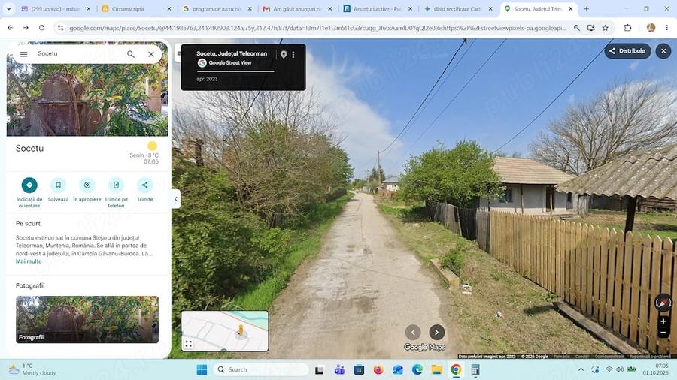Click the Socetu header photo
This screenshot has height=380, width=677.
87,100
